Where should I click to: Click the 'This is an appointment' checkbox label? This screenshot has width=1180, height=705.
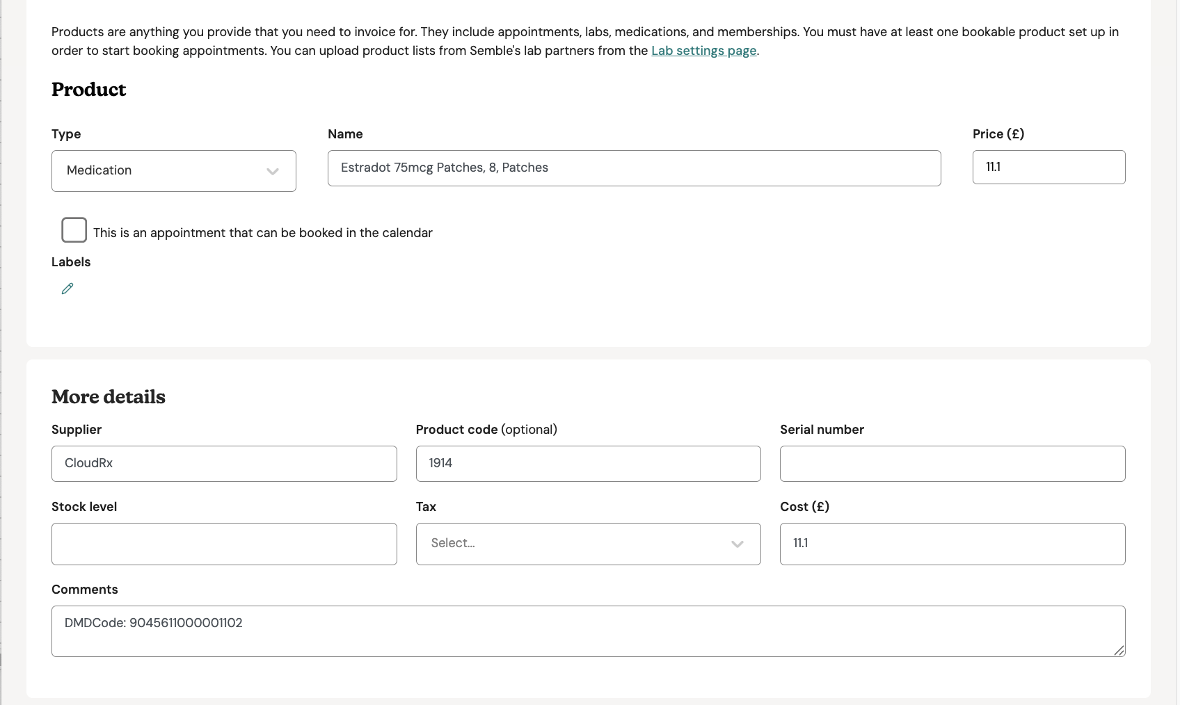[262, 233]
